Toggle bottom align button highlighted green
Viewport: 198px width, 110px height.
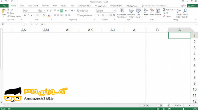click(61, 11)
